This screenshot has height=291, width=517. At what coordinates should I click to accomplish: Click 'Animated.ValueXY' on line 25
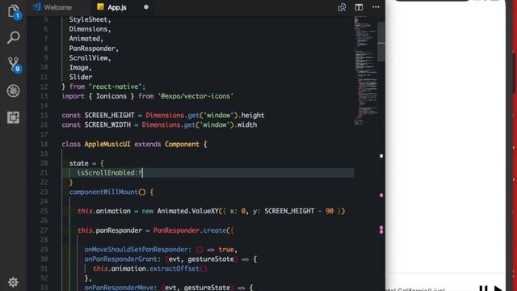[x=188, y=211]
